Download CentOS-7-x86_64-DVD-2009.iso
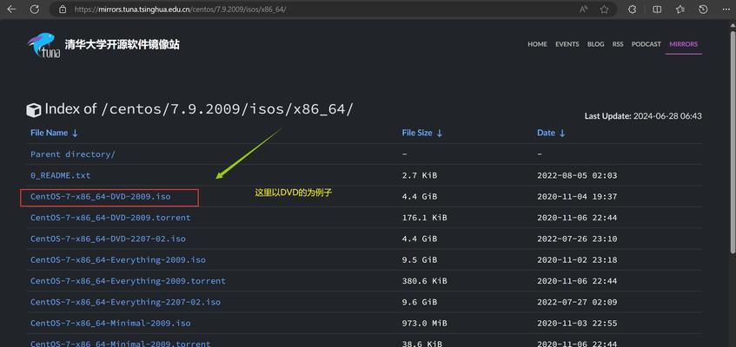The height and width of the screenshot is (347, 736). 101,196
